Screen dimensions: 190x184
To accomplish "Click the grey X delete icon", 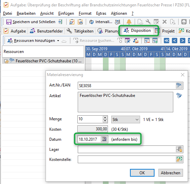I will pyautogui.click(x=165, y=22).
